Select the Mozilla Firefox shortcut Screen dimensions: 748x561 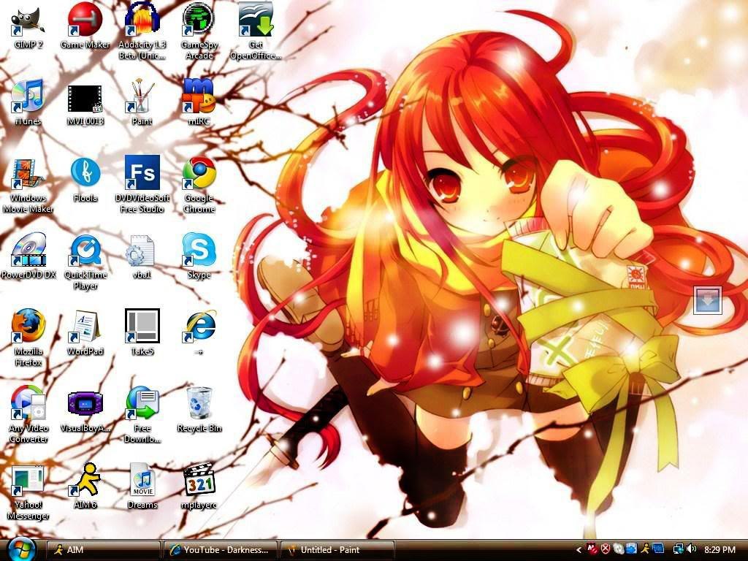tap(28, 337)
